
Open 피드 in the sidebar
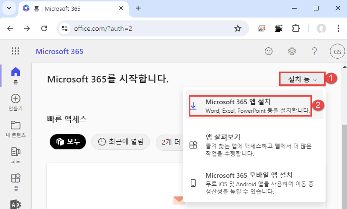16,155
